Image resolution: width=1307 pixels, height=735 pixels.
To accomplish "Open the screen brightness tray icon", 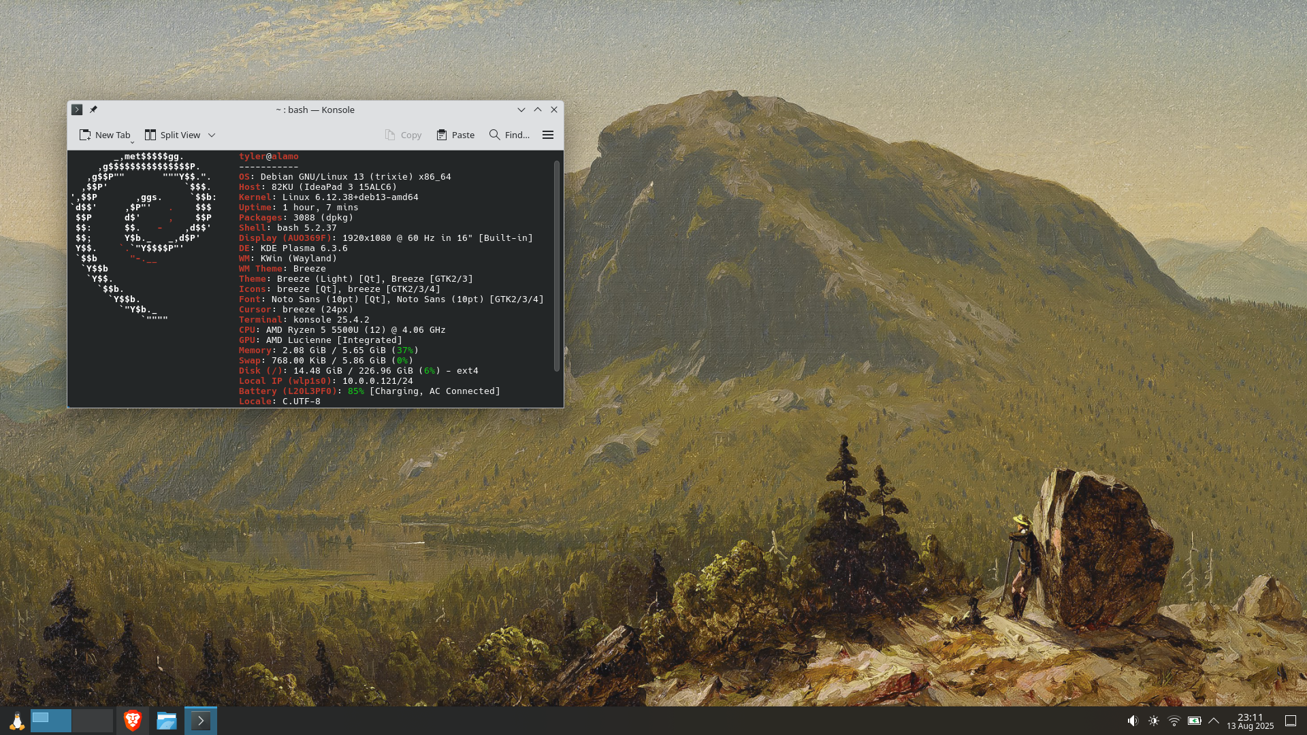I will point(1154,721).
